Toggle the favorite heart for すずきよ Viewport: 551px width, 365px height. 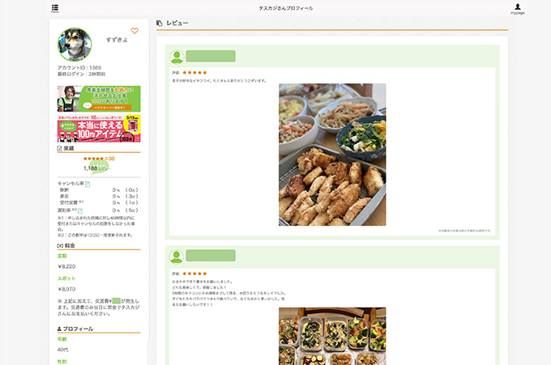(x=135, y=32)
